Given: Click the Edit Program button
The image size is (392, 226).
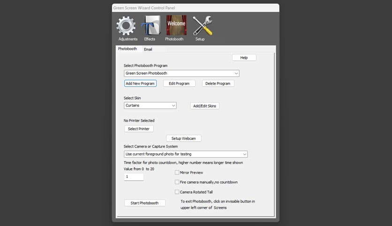Looking at the screenshot, I should pyautogui.click(x=179, y=84).
